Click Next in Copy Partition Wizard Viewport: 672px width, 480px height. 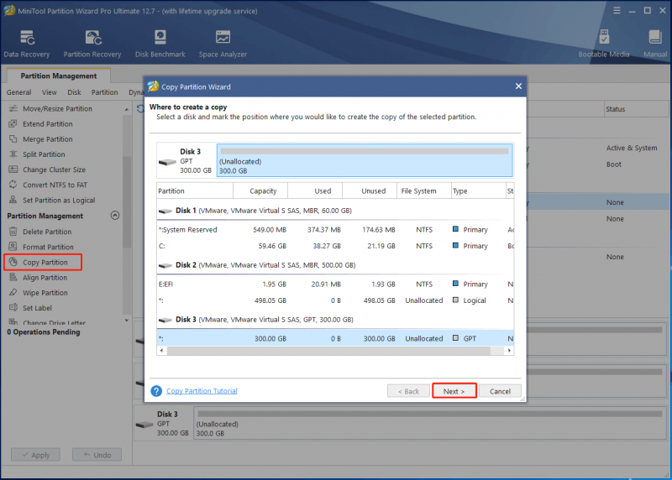tap(454, 391)
